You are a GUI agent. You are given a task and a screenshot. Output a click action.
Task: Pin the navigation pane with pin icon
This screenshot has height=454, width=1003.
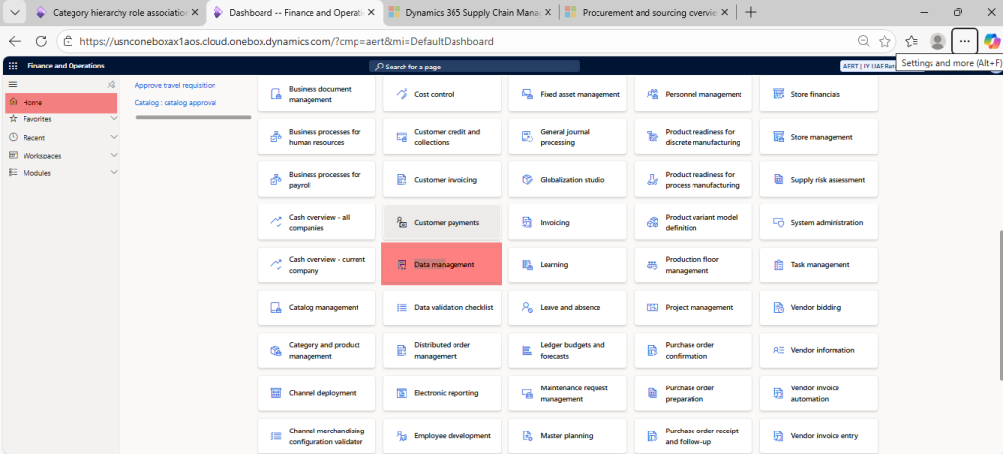[112, 85]
